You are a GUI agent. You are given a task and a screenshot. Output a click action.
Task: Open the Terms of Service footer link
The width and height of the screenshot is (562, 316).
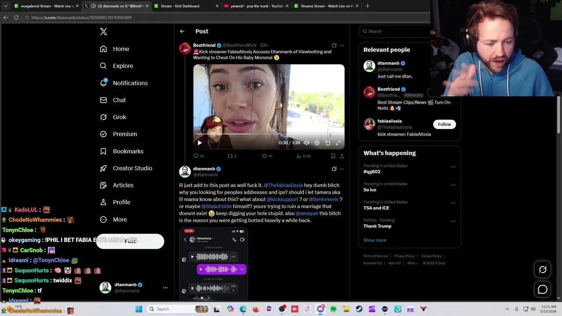point(375,256)
